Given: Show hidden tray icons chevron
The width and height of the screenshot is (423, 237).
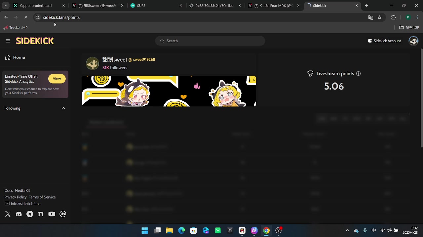Looking at the screenshot, I should pos(347,230).
